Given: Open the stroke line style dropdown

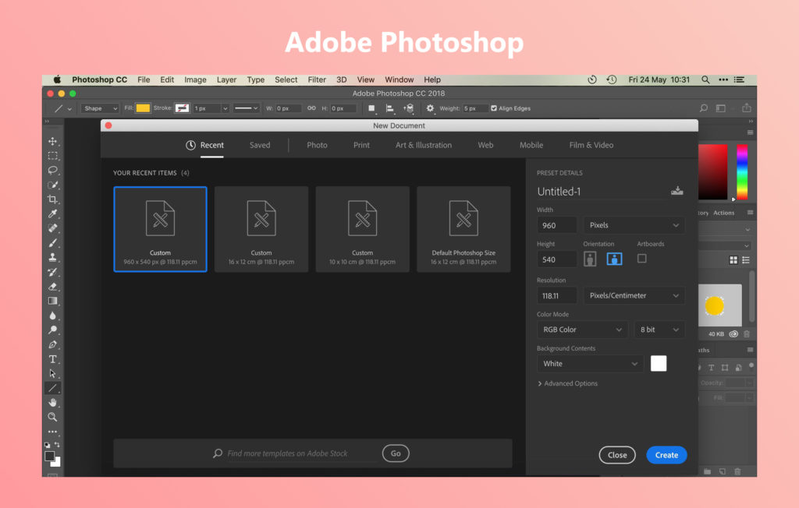Looking at the screenshot, I should coord(247,108).
